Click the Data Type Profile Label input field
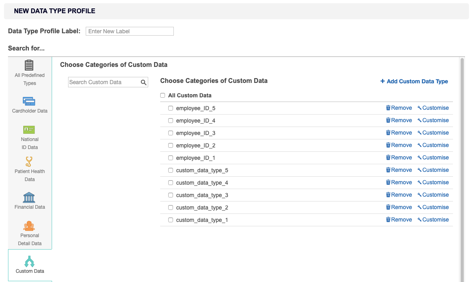473x282 pixels. [129, 31]
